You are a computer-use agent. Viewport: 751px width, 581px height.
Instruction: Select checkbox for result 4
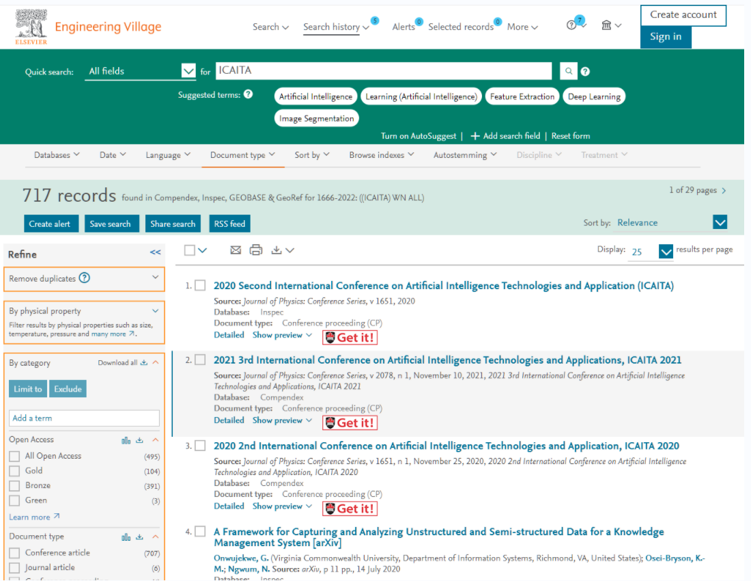[x=200, y=532]
